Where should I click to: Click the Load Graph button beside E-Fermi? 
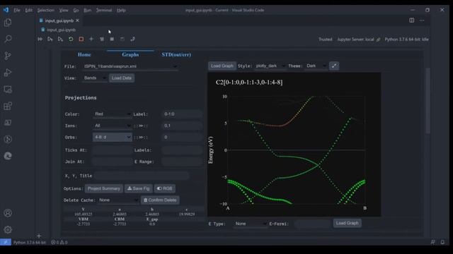tap(347, 223)
